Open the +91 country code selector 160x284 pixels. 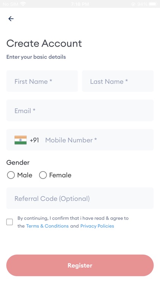pos(34,140)
